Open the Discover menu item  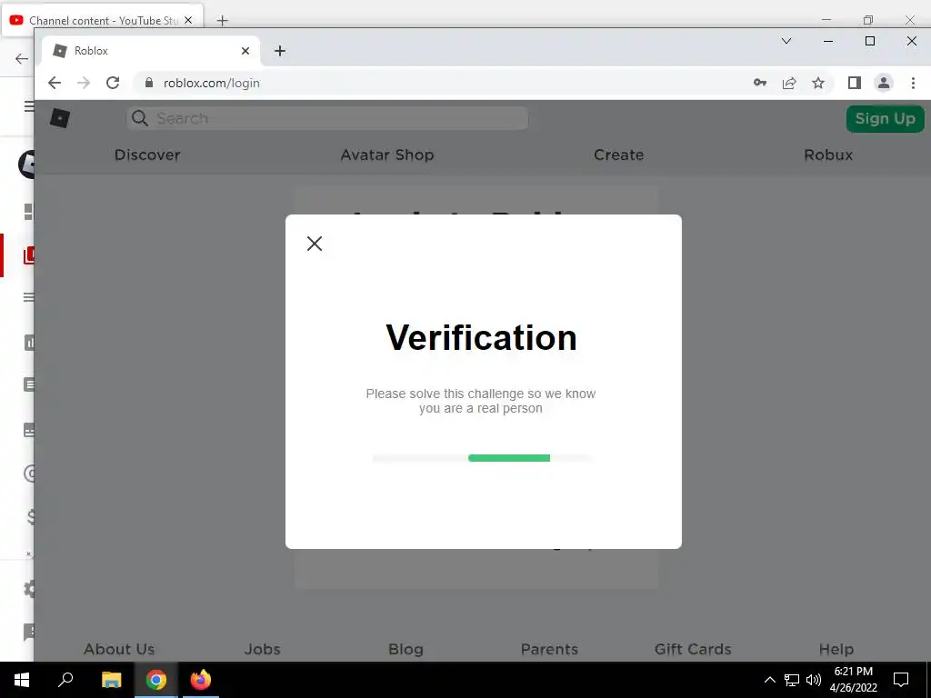pos(147,155)
